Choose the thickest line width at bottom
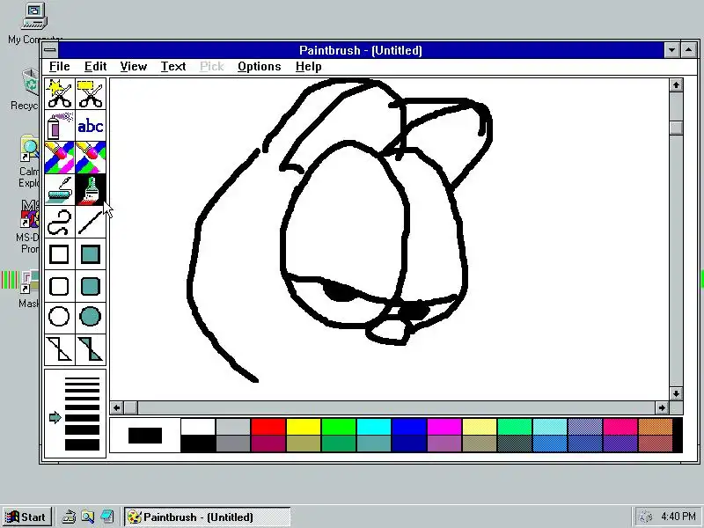 [82, 444]
